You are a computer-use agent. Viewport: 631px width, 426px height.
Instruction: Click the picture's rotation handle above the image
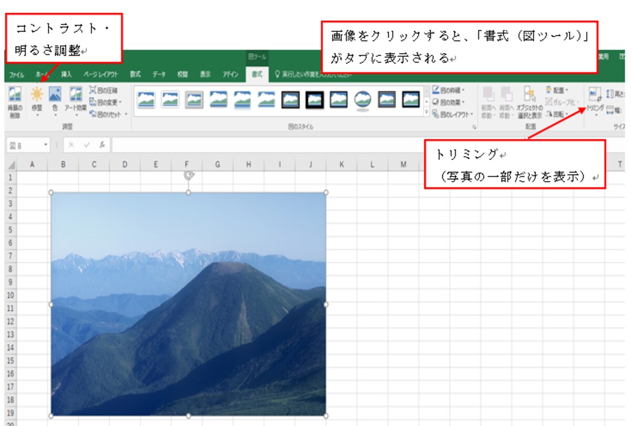pos(189,175)
